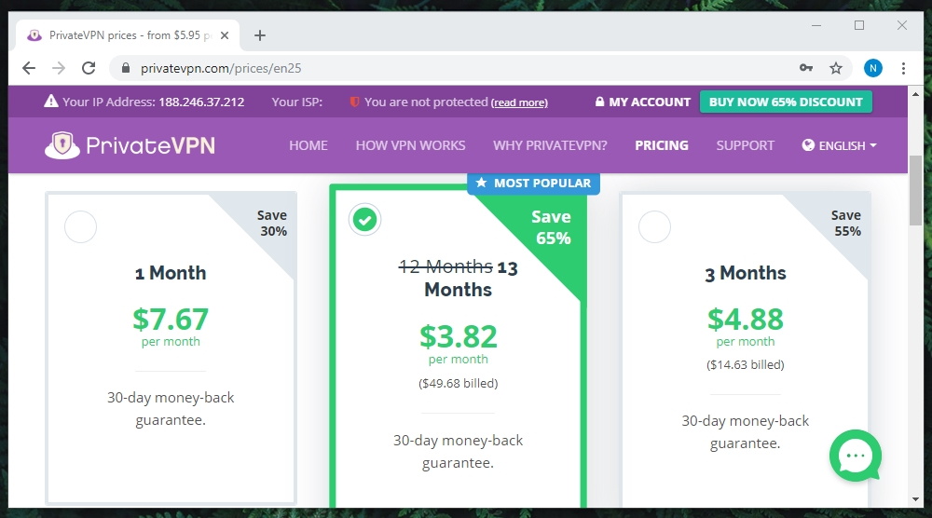Image resolution: width=932 pixels, height=518 pixels.
Task: Open a new tab with plus button
Action: tap(260, 35)
